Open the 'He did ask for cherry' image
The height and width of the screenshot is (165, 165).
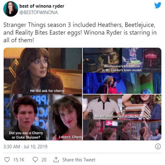tap(43, 71)
